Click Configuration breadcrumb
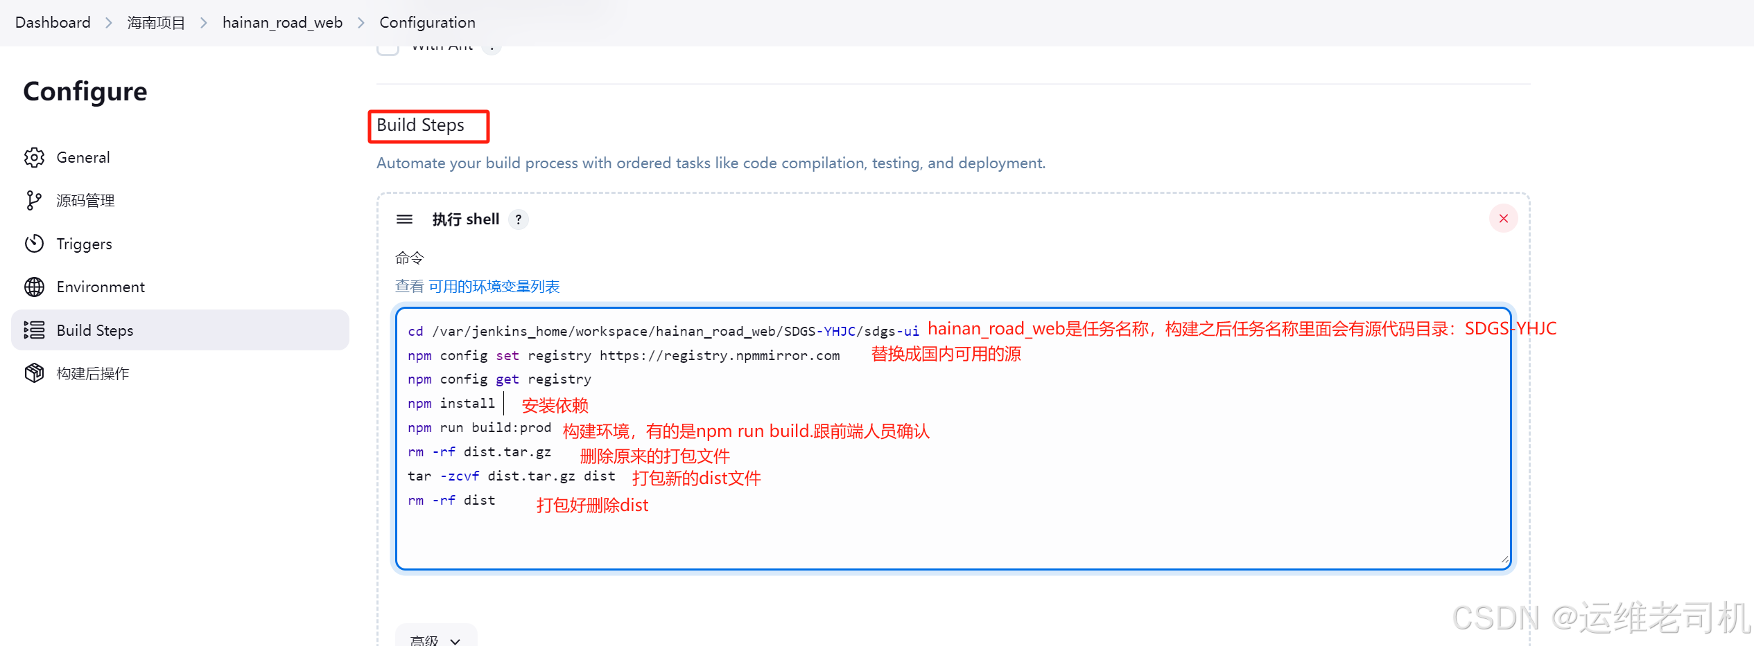Viewport: 1754px width, 646px height. point(427,22)
